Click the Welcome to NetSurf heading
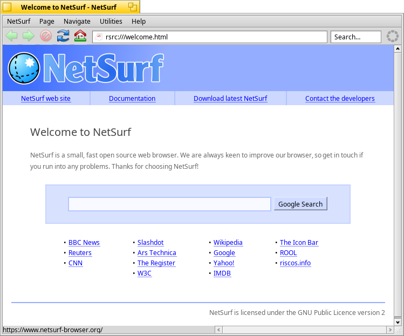 (81, 132)
